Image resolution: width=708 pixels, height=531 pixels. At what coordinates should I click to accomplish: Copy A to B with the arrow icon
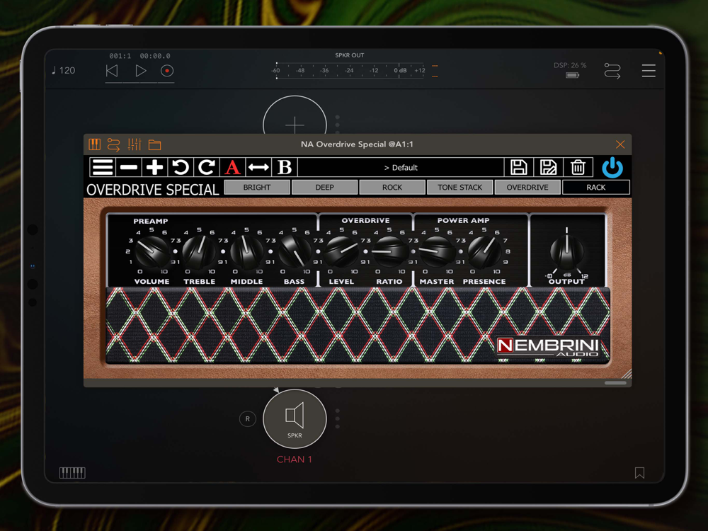(x=258, y=168)
